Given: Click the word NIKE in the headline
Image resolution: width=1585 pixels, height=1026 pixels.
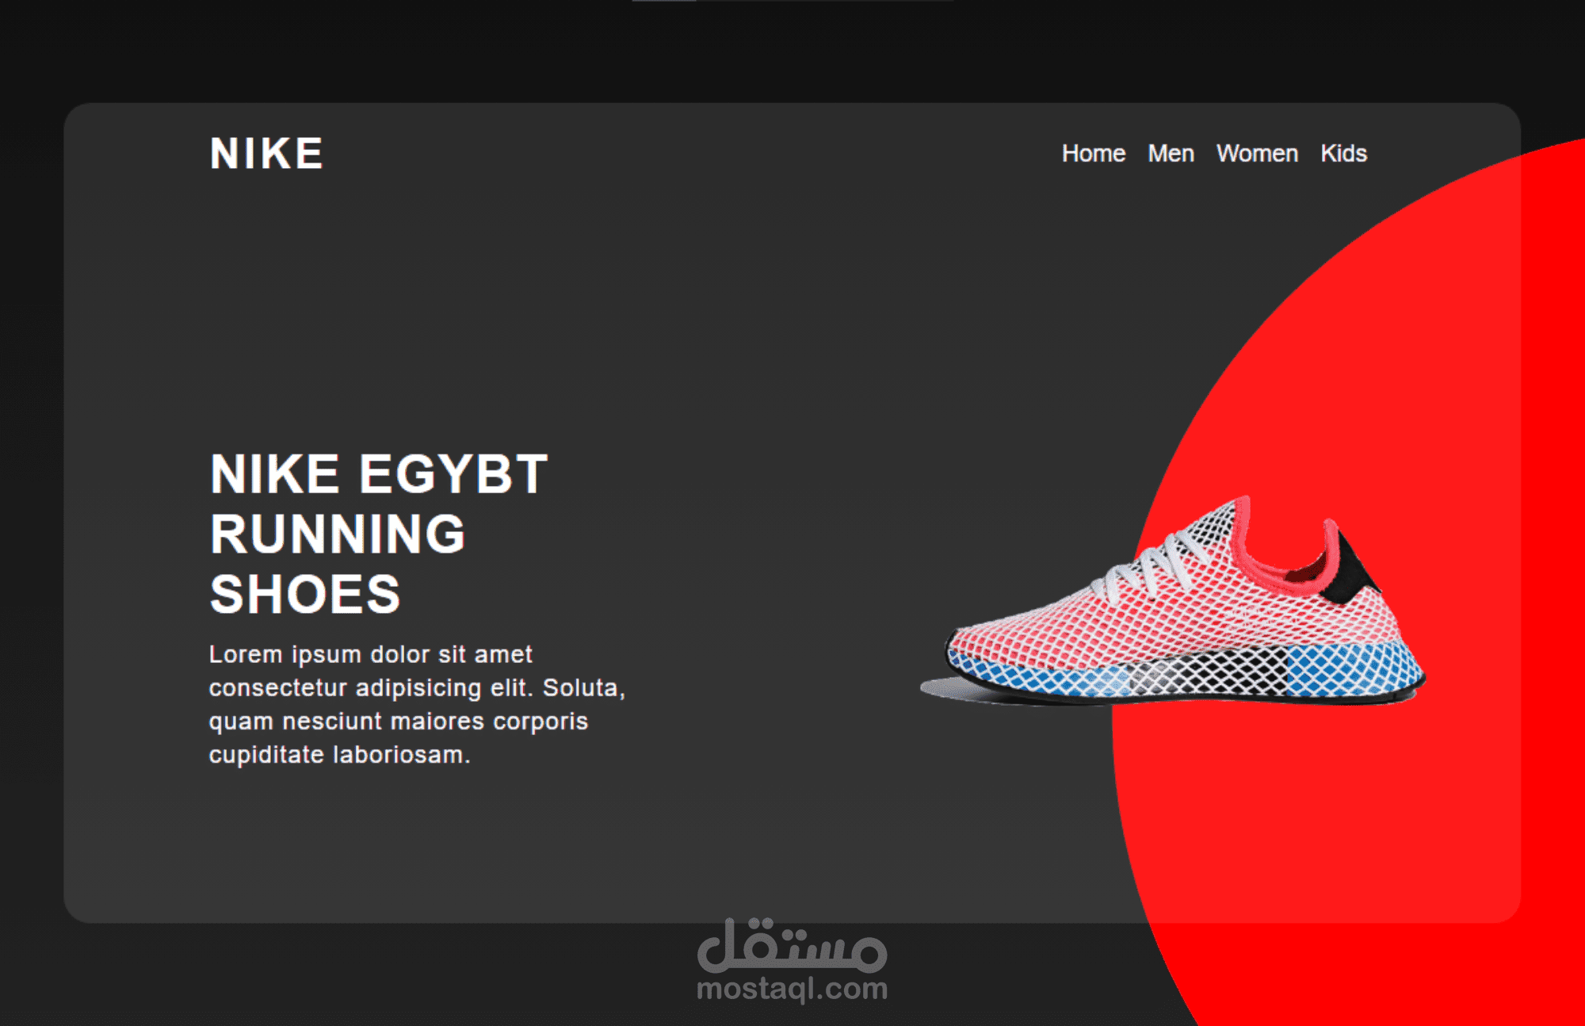Looking at the screenshot, I should (x=275, y=474).
